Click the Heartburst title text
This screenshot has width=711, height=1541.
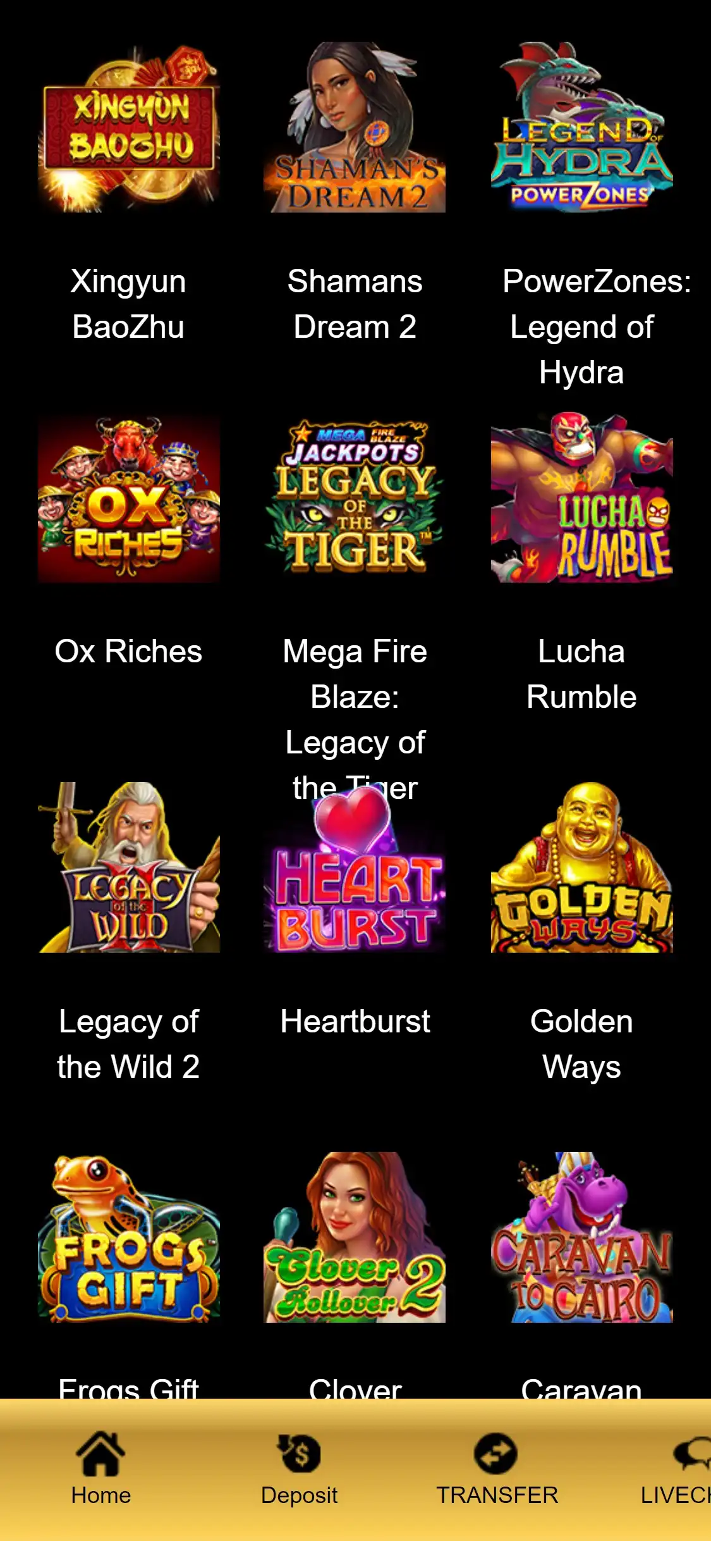coord(355,1021)
